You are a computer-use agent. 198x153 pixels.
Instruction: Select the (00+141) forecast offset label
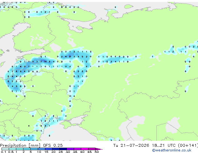pos(188,146)
